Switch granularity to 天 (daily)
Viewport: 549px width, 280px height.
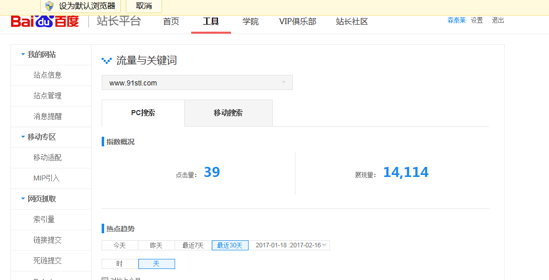(x=156, y=264)
